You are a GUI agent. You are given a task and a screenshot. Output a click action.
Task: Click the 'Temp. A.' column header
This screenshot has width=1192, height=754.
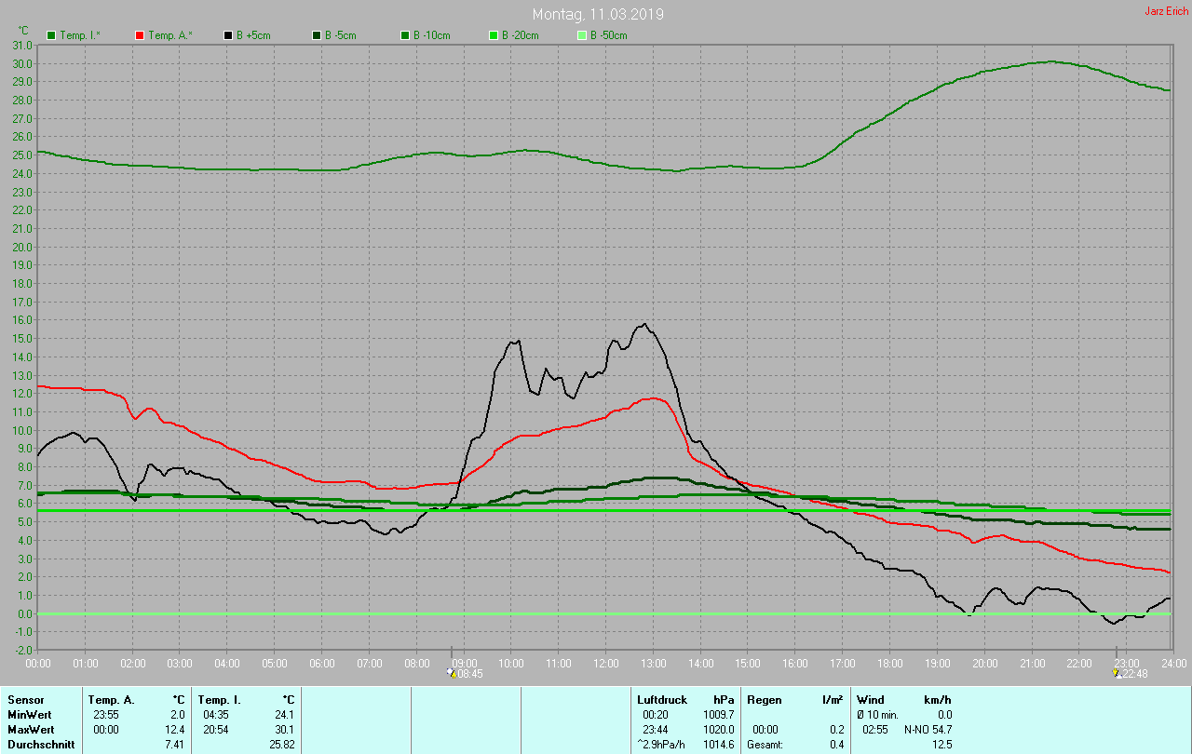click(112, 699)
